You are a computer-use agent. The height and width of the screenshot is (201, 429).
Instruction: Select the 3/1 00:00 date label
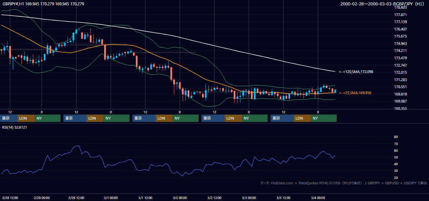(110, 198)
